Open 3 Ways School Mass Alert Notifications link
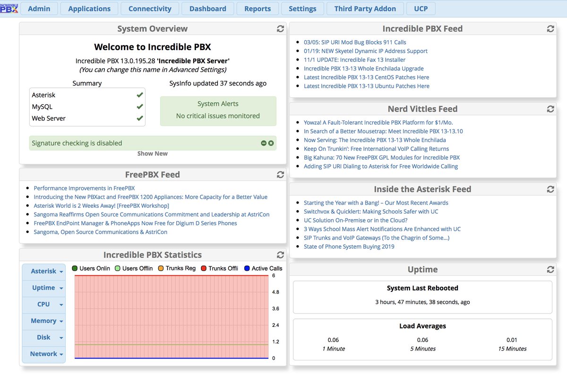 [x=382, y=229]
